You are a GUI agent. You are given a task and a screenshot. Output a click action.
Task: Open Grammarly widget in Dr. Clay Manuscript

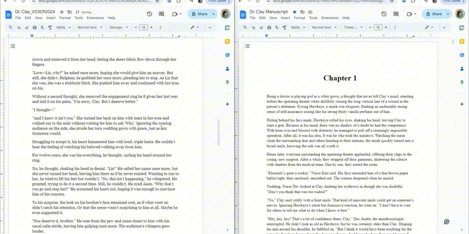tap(446, 221)
